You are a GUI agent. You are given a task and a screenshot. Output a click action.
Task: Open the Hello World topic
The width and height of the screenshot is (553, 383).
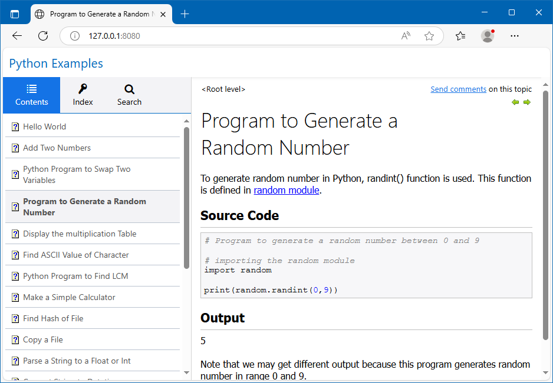(x=93, y=126)
